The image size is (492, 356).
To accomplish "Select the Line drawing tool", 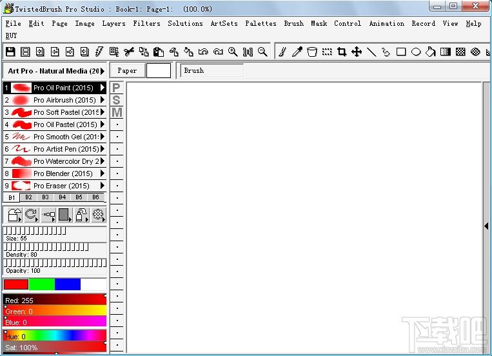I will pyautogui.click(x=371, y=52).
